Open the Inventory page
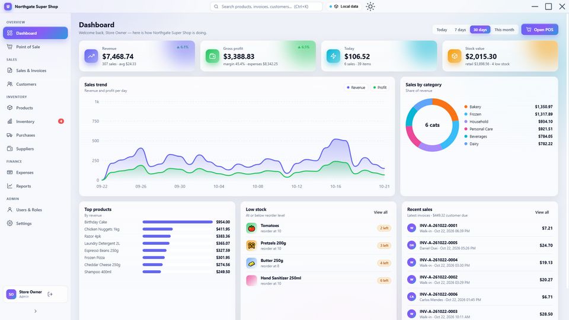569x320 pixels. tap(35, 121)
